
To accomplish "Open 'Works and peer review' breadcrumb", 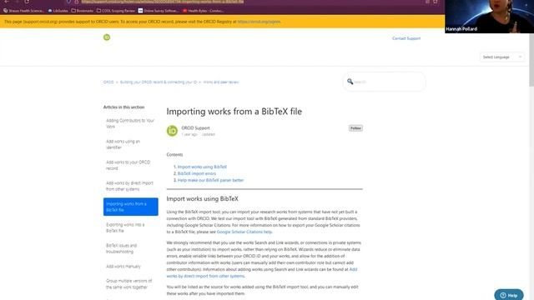I will coord(220,82).
